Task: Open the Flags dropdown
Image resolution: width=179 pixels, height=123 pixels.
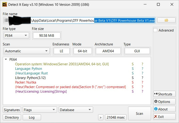Action: 40,110
